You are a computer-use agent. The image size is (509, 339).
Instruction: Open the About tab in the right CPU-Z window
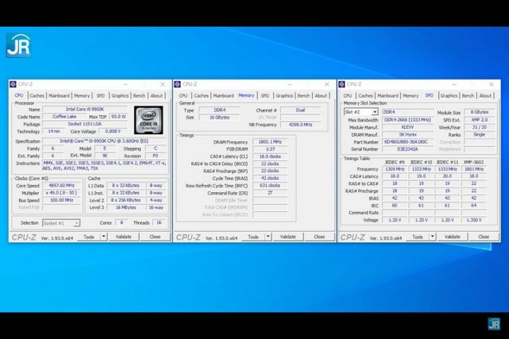click(x=485, y=96)
